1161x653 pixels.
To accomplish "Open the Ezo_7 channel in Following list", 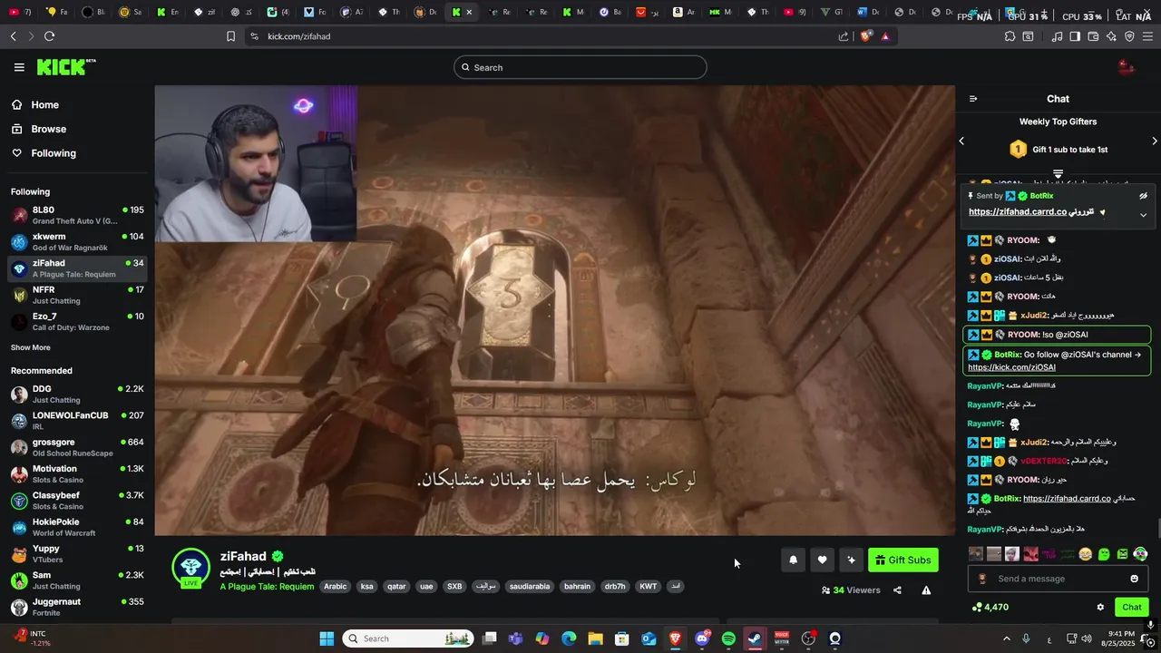I will pos(77,322).
